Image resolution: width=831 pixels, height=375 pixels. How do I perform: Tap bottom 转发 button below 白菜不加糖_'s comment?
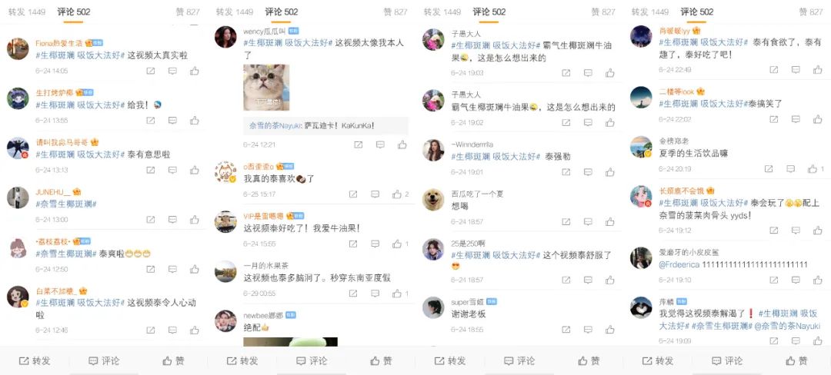point(35,360)
